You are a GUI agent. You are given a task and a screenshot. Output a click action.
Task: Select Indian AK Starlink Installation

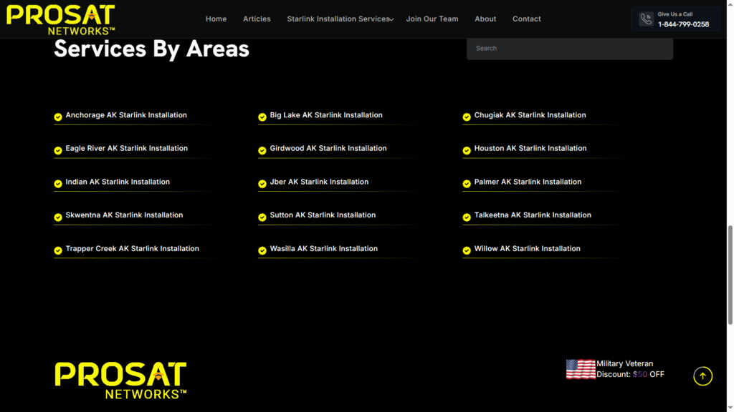pyautogui.click(x=118, y=182)
